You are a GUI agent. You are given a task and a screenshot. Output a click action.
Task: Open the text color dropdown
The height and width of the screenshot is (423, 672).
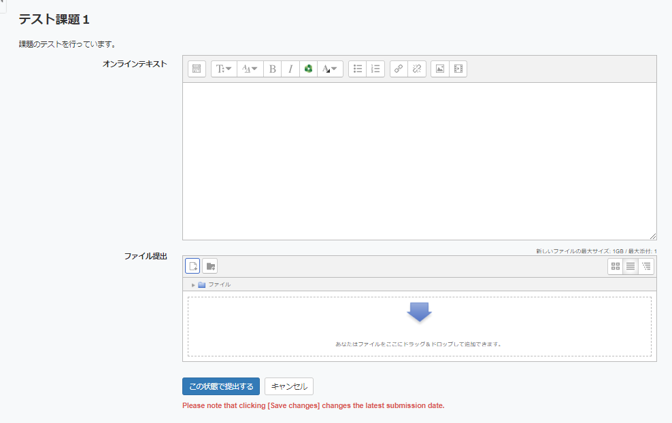coord(330,69)
